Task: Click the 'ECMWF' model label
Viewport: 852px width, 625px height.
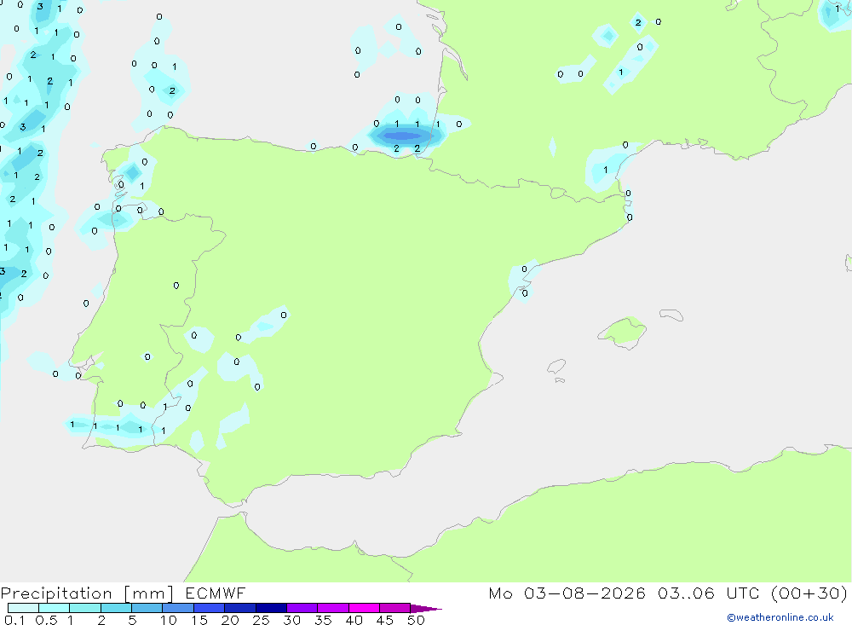Action: (216, 593)
